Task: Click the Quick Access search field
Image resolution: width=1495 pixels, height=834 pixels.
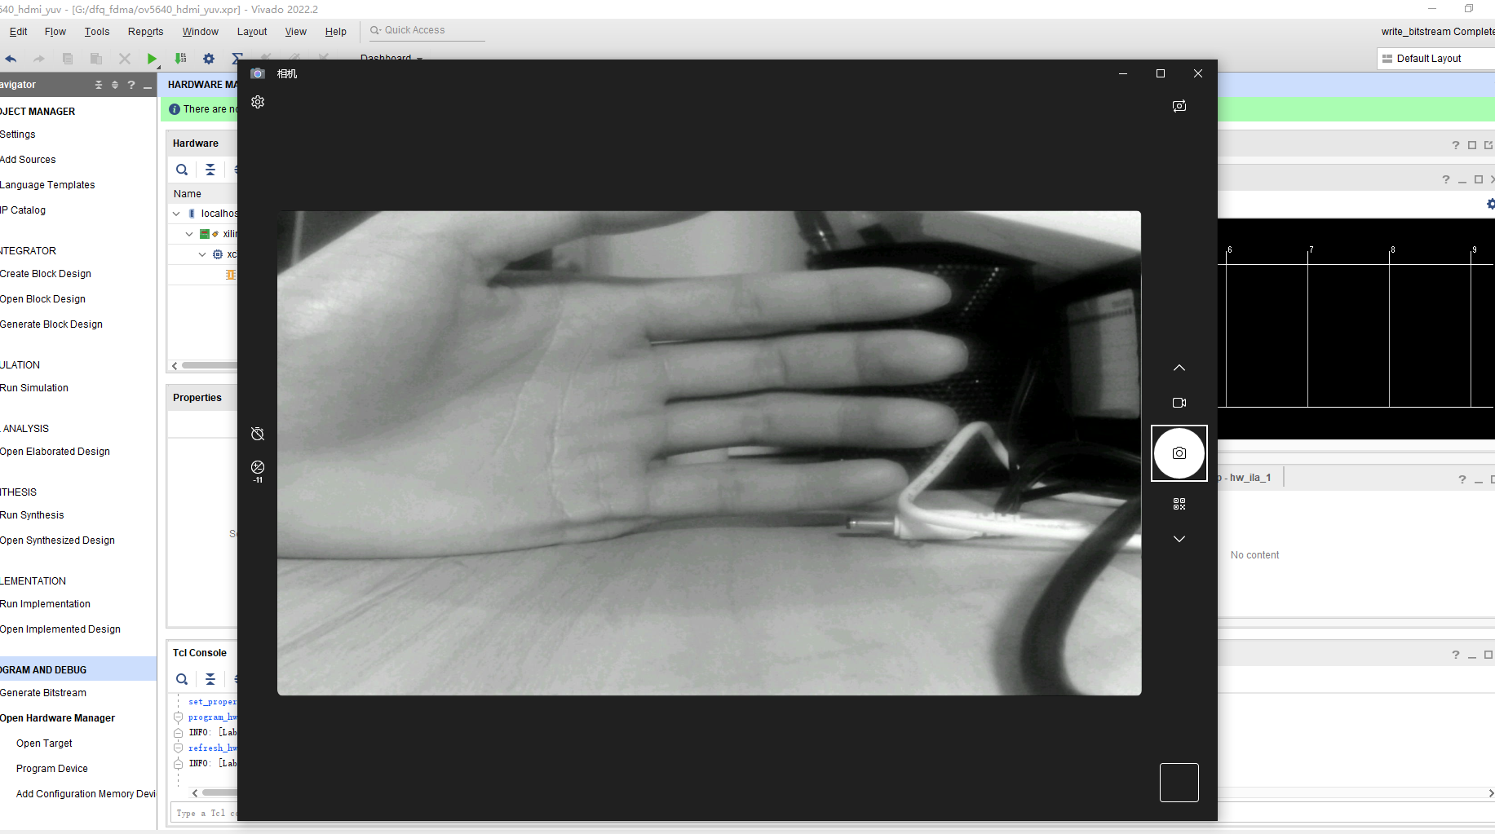Action: (427, 31)
